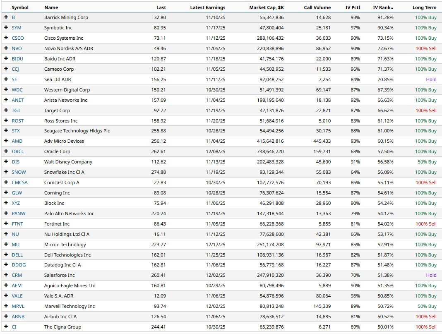Click the plus icon beside PANW
Screen dimensions: 442x336
[6, 213]
